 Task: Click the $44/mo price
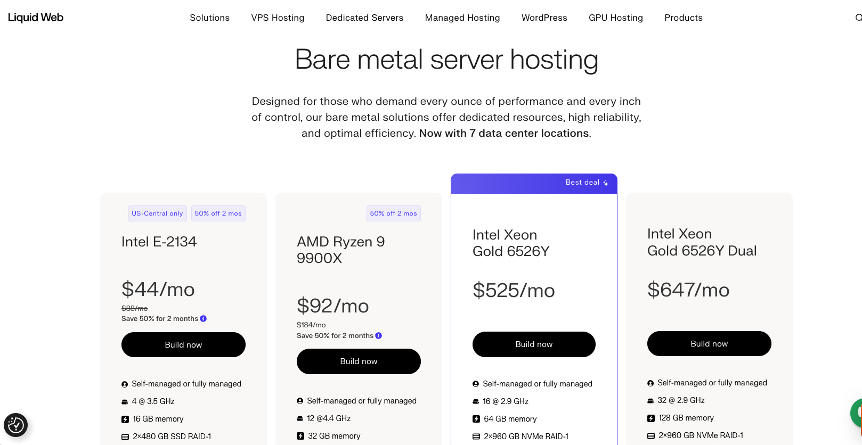coord(158,290)
